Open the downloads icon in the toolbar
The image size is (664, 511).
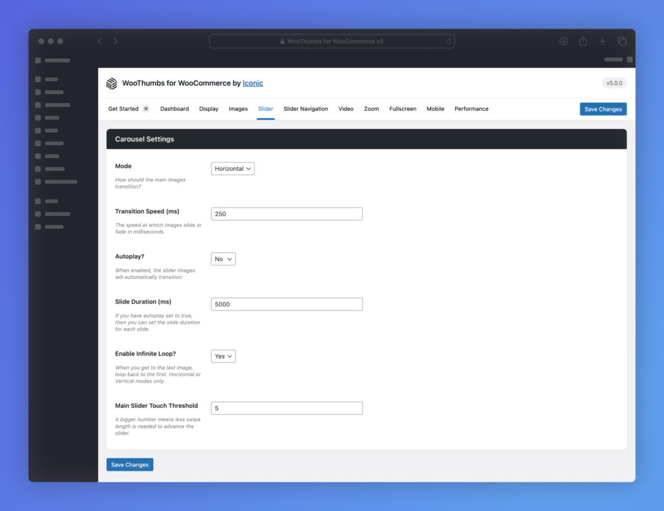click(563, 40)
